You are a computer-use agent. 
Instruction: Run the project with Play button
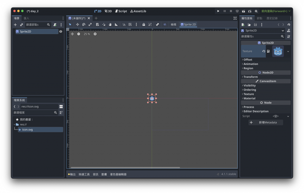coord(218,11)
